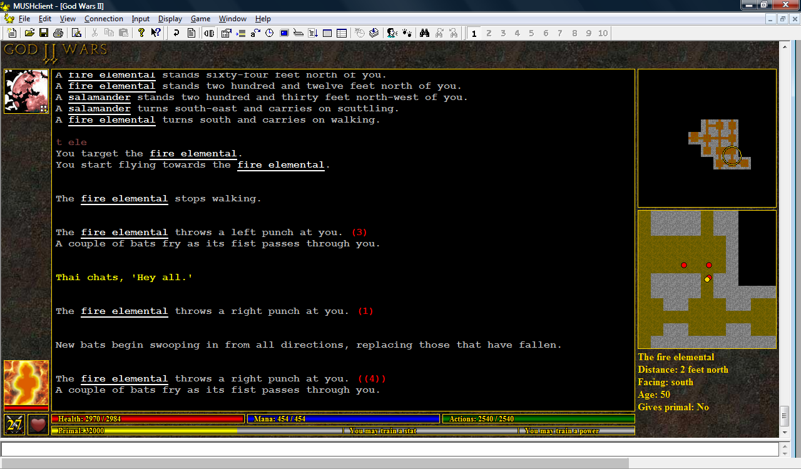Image resolution: width=801 pixels, height=469 pixels.
Task: Click the blue screen toolbar icon
Action: 284,33
